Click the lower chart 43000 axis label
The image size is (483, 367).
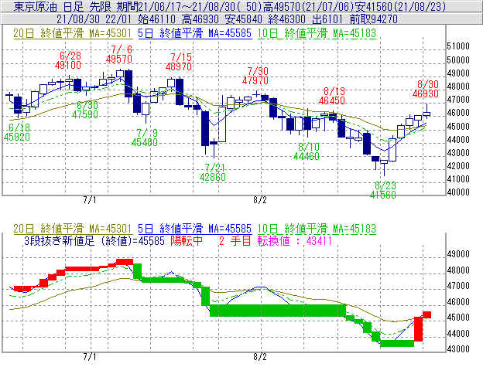[x=458, y=349]
